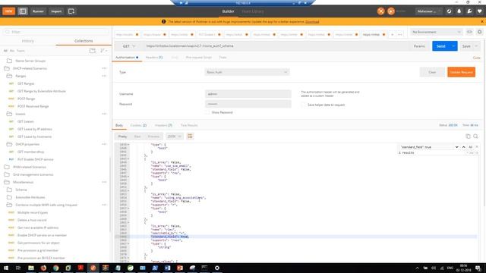Click the sync circle icon beside user menu
The height and width of the screenshot is (273, 486).
point(449,11)
